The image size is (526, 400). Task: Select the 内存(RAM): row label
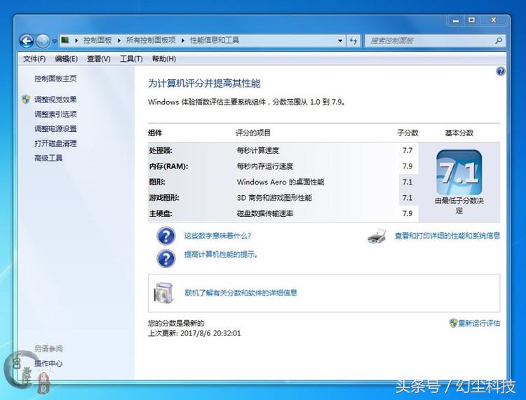pyautogui.click(x=168, y=166)
